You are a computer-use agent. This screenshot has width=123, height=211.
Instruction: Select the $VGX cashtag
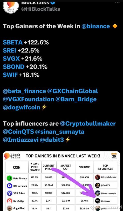[x=11, y=59]
